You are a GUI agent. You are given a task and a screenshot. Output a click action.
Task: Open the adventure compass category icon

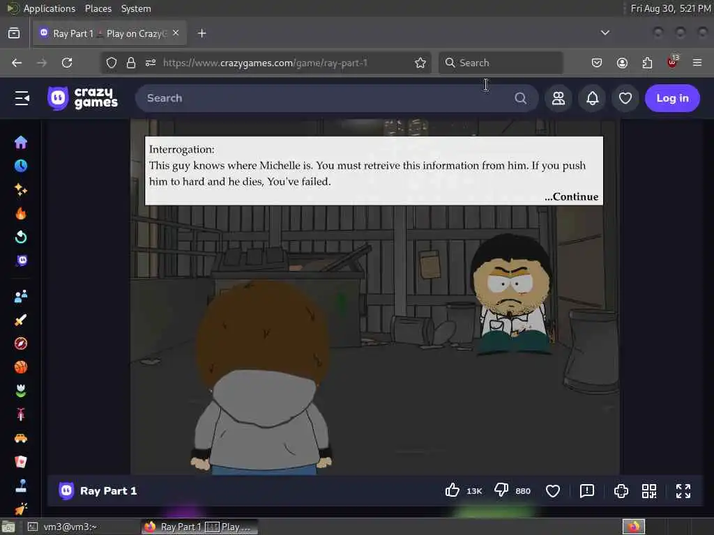click(21, 343)
